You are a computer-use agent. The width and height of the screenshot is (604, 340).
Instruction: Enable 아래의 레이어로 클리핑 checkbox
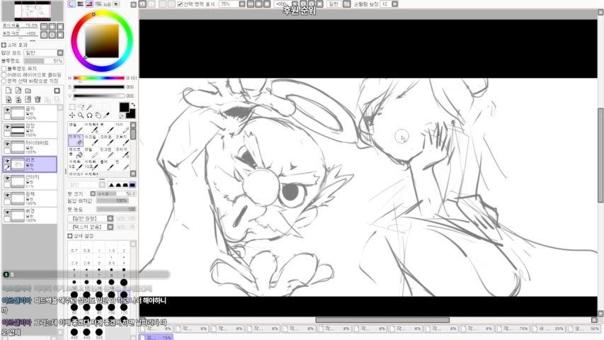click(4, 75)
